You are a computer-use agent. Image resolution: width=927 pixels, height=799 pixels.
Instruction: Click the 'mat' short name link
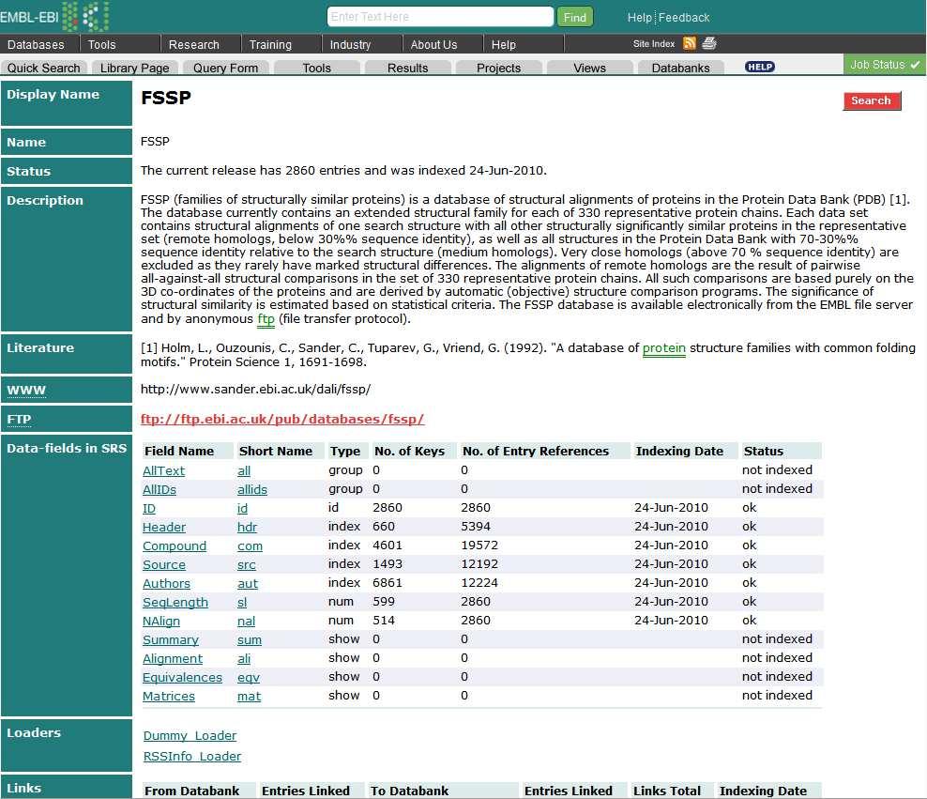point(249,696)
